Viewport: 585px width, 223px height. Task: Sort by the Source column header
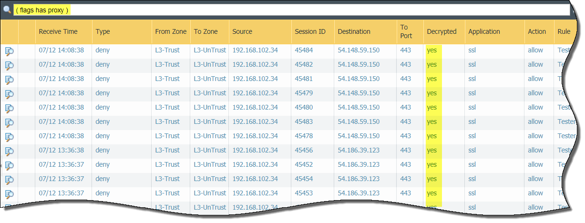pos(242,31)
